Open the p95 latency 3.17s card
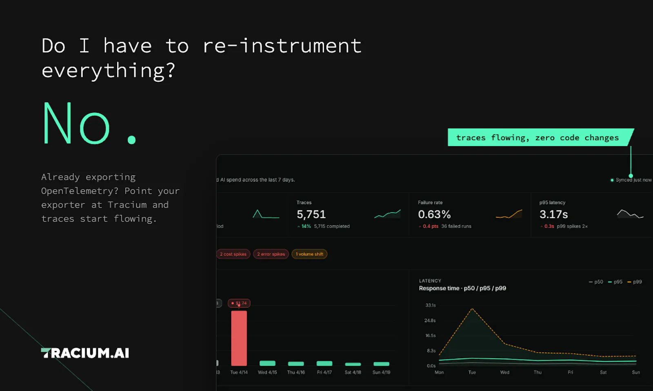Screen dimensions: 653x391 (x=592, y=215)
